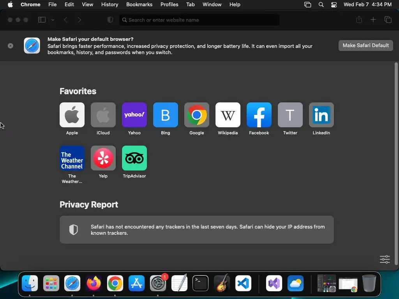Open the Privacy Report tracker summary box
The height and width of the screenshot is (299, 399).
click(197, 230)
